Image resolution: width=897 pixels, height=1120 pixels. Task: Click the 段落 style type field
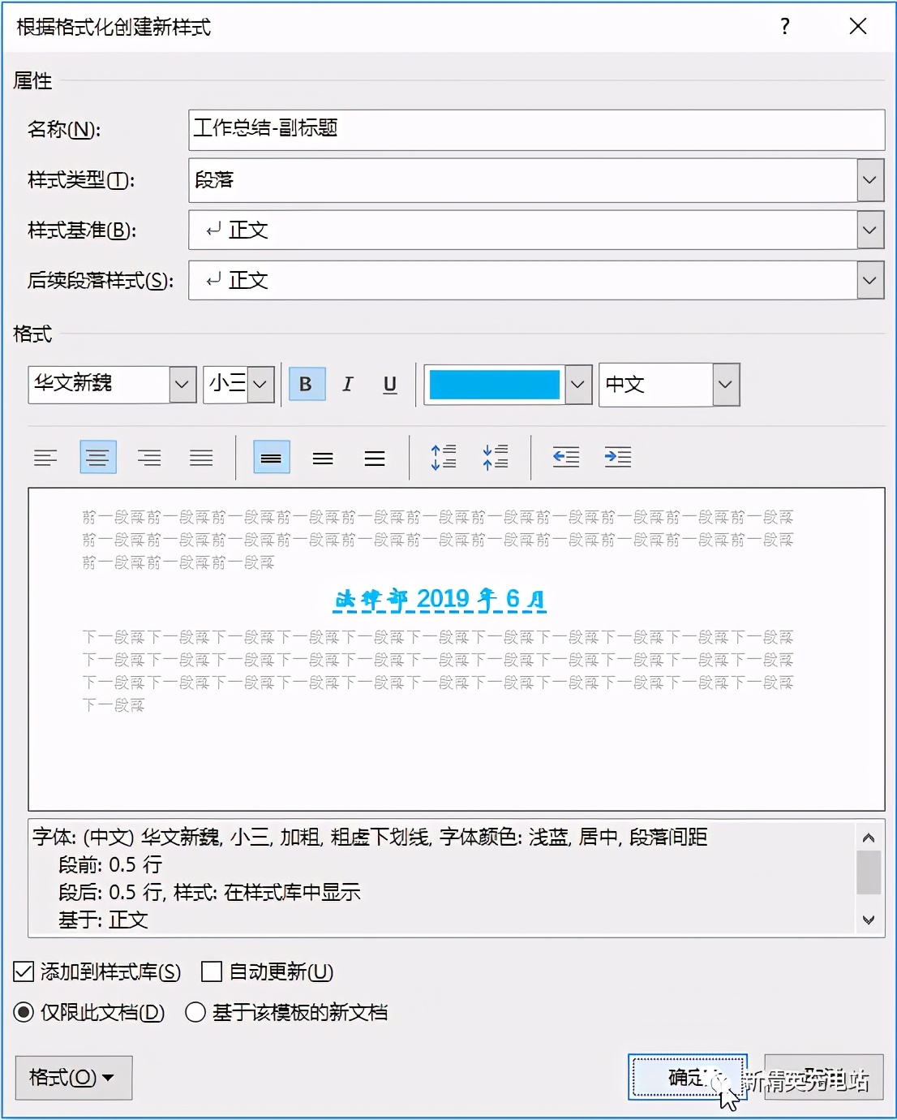[523, 180]
